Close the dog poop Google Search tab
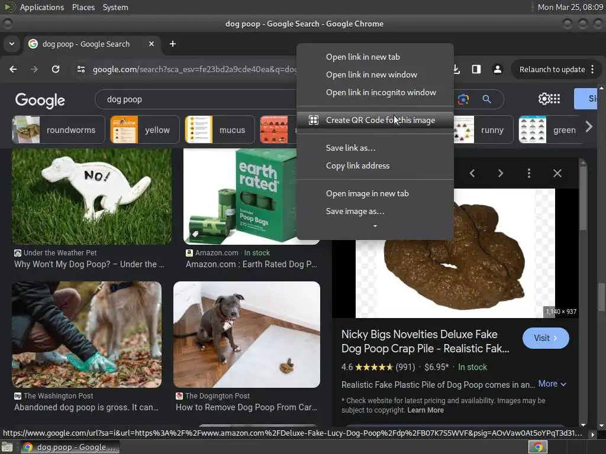Image resolution: width=606 pixels, height=454 pixels. pos(151,44)
